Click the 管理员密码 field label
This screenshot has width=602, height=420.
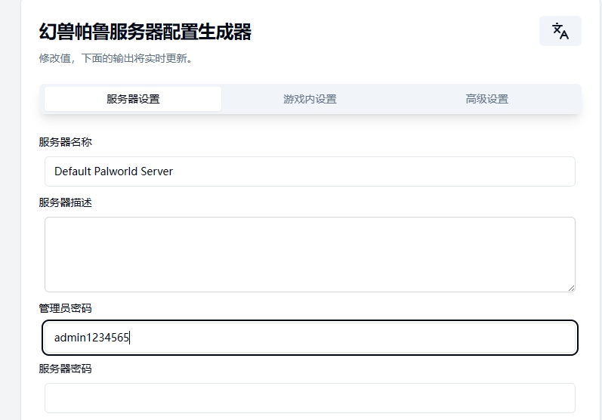(65, 308)
